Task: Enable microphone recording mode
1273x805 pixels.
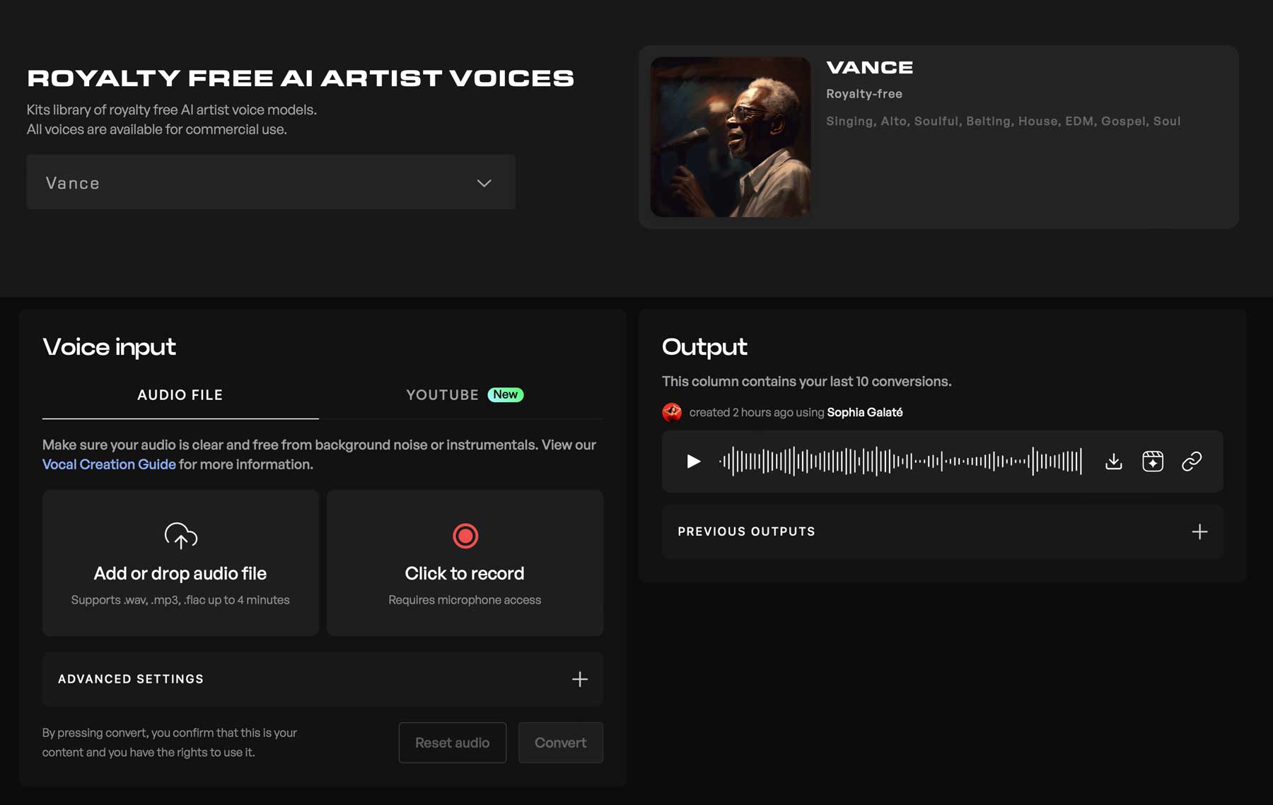Action: tap(465, 562)
